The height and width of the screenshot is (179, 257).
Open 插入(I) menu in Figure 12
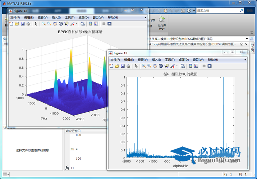[x=56, y=17]
